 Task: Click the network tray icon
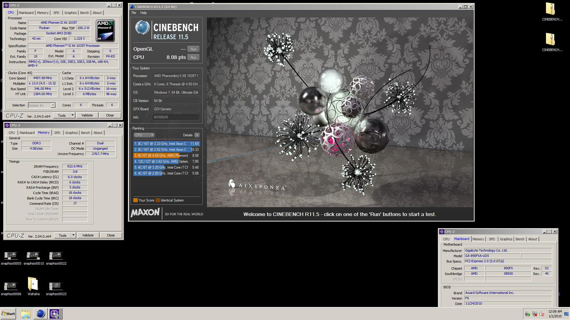pyautogui.click(x=535, y=314)
